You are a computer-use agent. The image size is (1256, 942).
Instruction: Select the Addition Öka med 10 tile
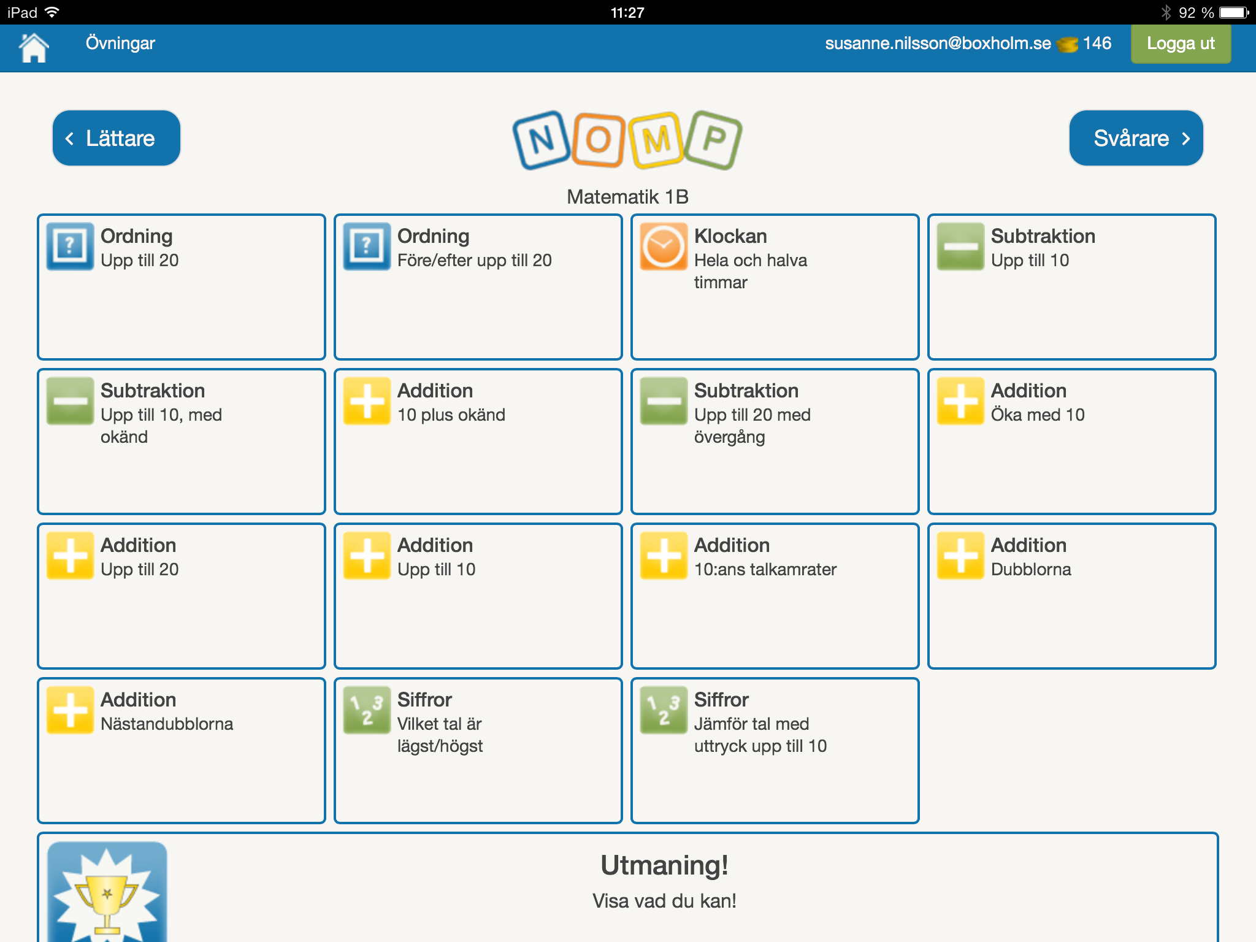tap(1071, 442)
